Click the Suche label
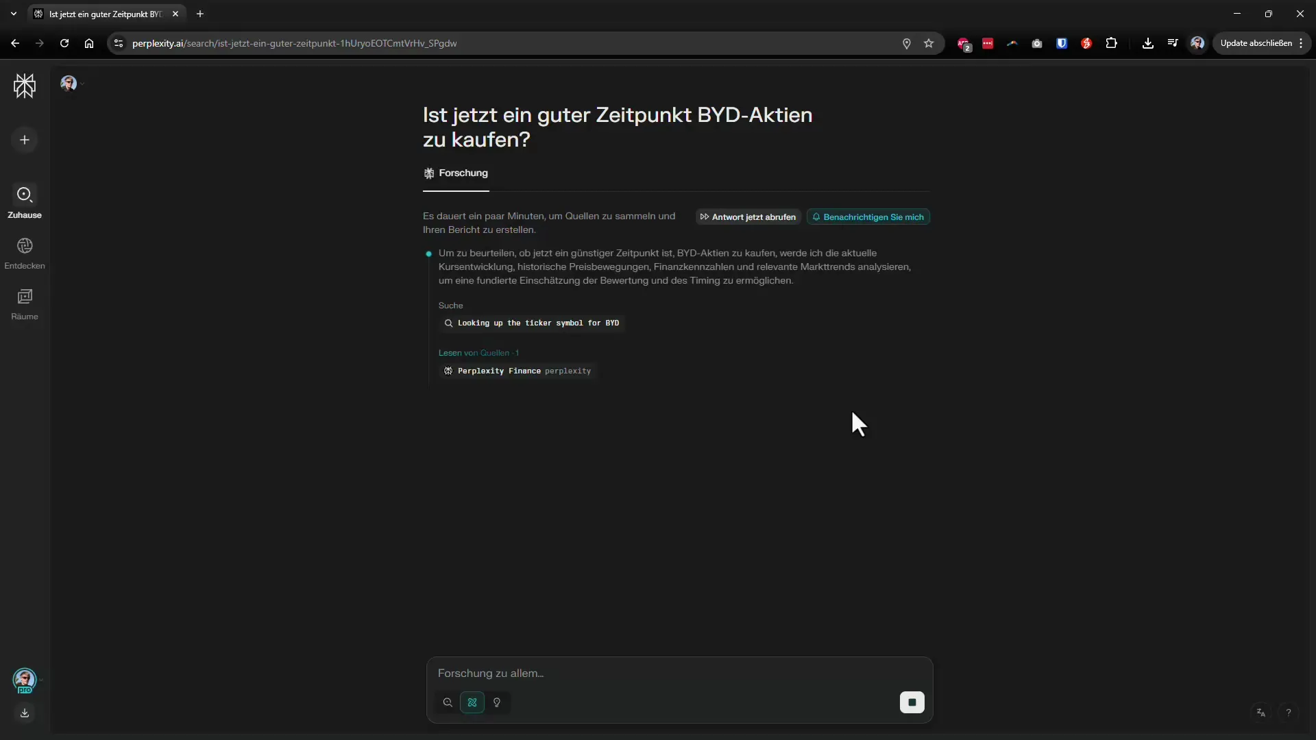The height and width of the screenshot is (740, 1316). tap(451, 306)
